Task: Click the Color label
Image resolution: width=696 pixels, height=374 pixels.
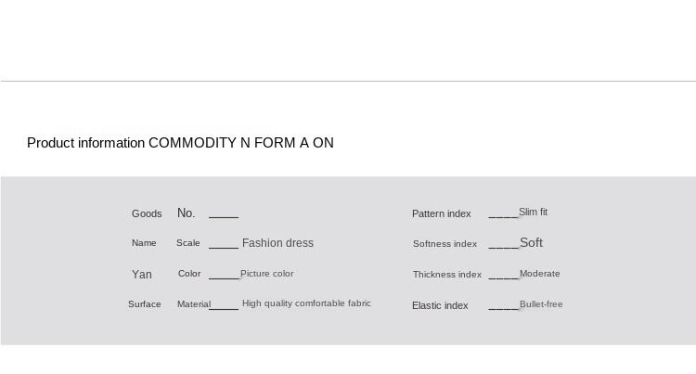Action: click(x=189, y=274)
